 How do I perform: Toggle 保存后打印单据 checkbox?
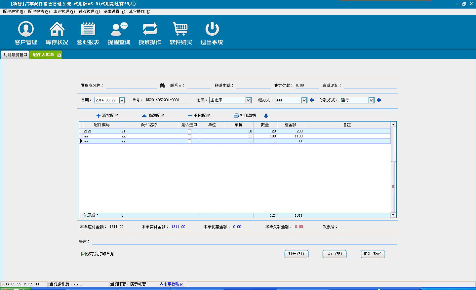click(83, 254)
